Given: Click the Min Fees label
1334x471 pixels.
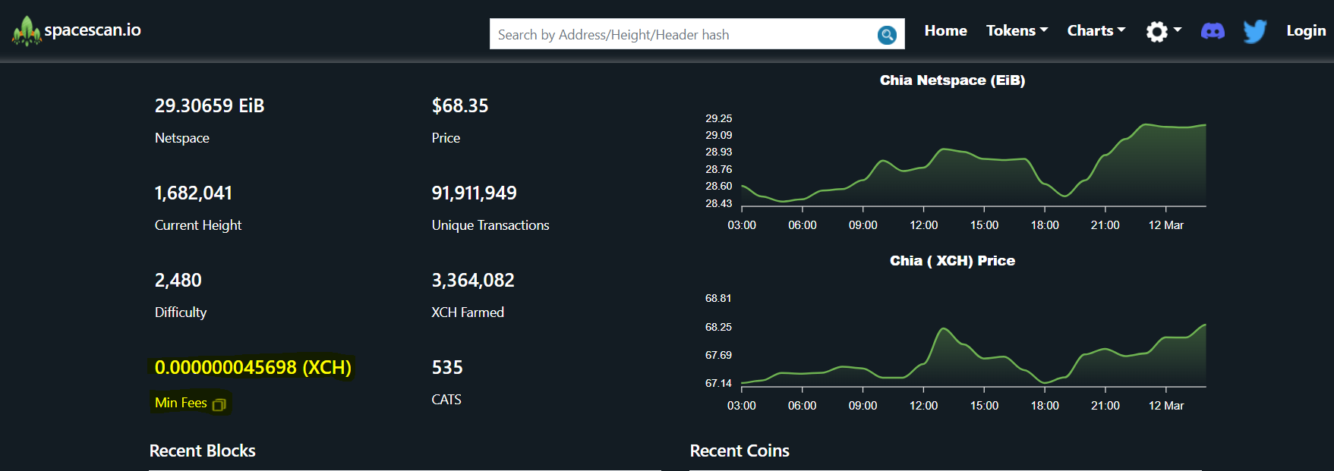Looking at the screenshot, I should 181,403.
